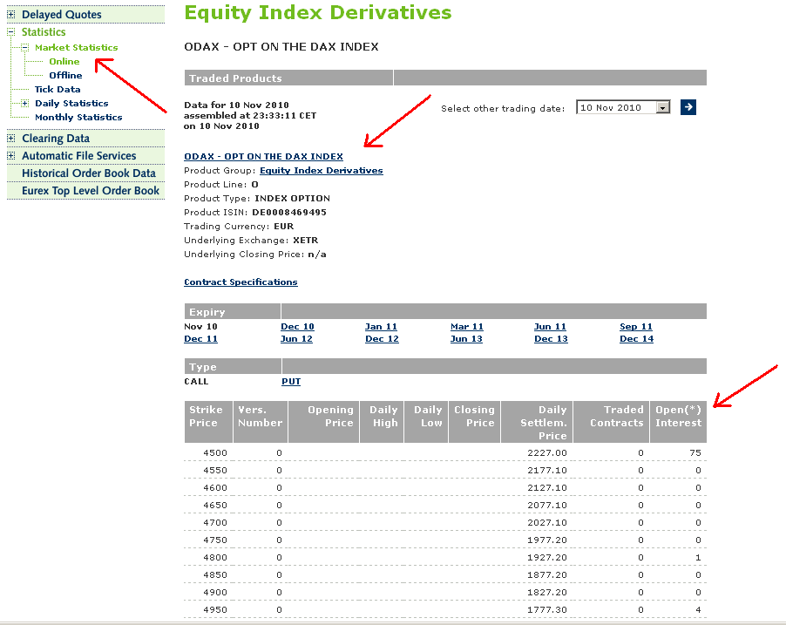Select the Sep 11 expiry
Screen dimensions: 786x625
[636, 327]
